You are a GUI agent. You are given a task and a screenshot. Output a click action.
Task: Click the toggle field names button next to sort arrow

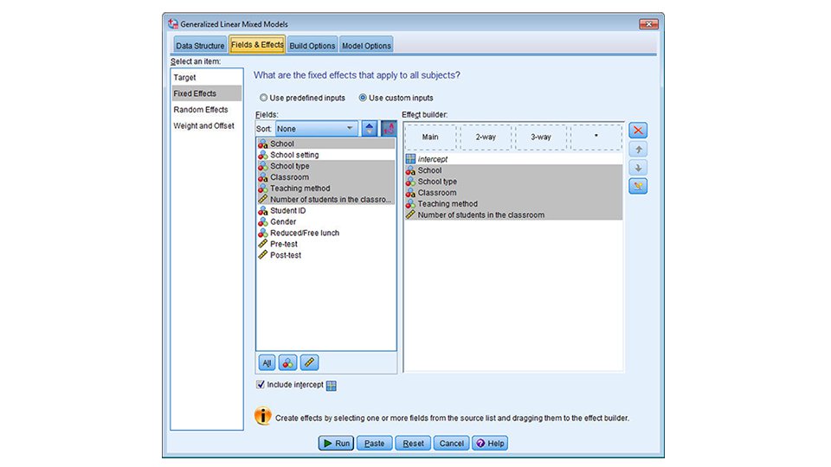[x=389, y=129]
